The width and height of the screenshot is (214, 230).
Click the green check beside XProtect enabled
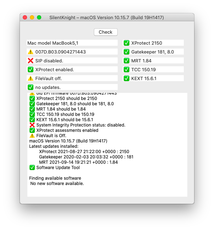point(31,69)
